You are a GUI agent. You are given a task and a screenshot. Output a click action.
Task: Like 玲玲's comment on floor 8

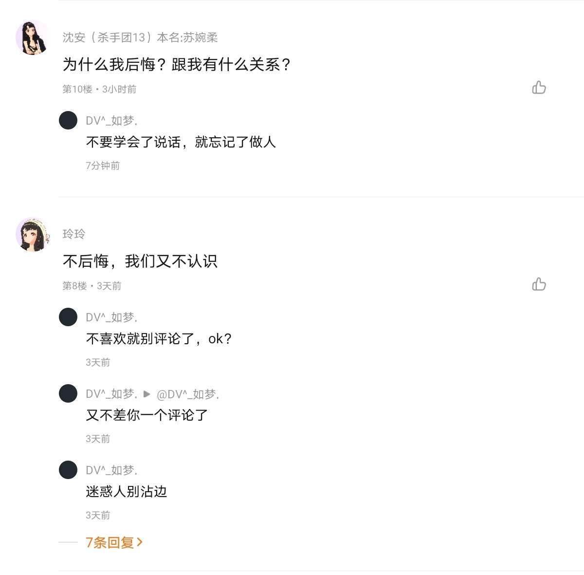coord(539,284)
